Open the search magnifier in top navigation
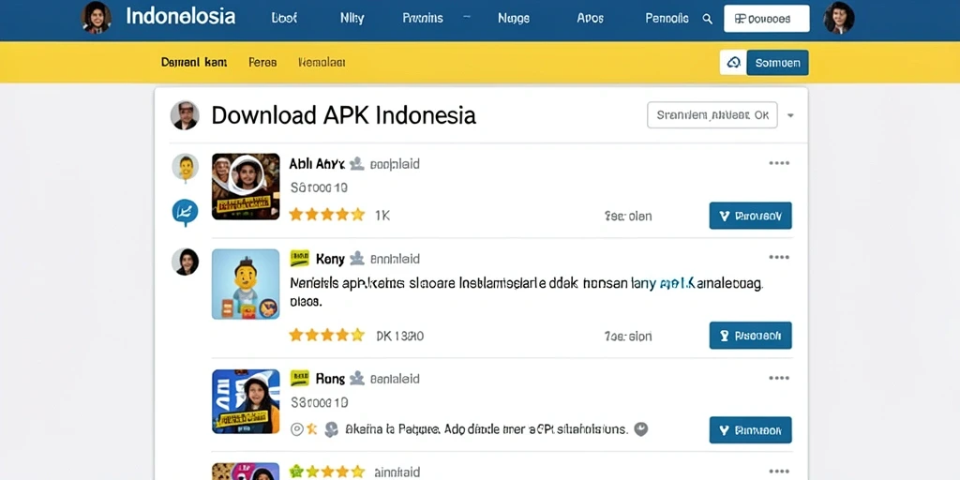 point(707,19)
